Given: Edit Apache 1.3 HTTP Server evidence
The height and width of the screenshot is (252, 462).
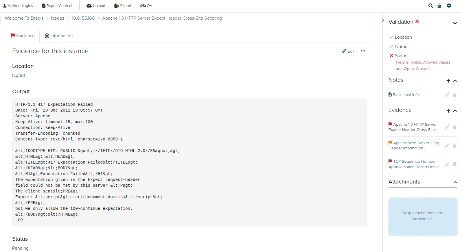Looking at the screenshot, I should 447,127.
